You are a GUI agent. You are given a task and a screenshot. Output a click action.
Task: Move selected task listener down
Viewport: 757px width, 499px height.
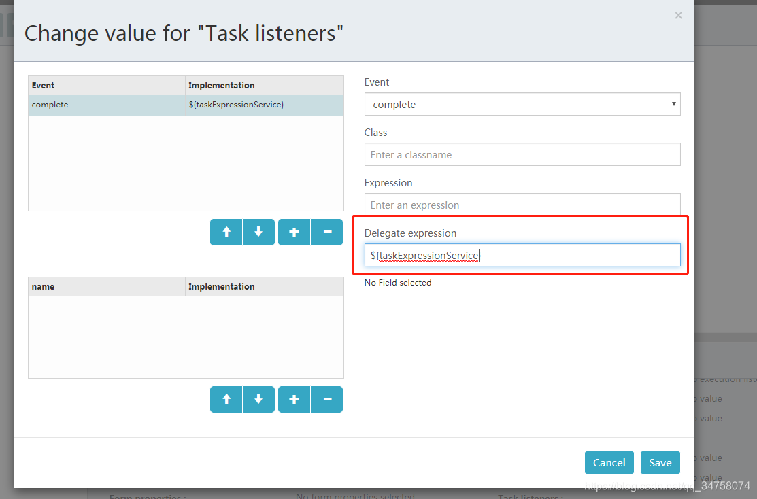click(258, 232)
